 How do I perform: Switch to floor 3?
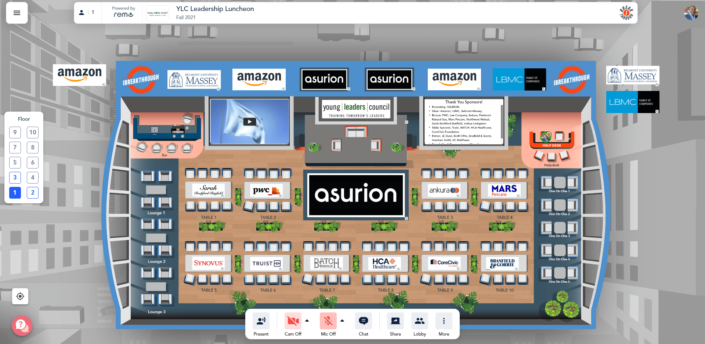tap(15, 178)
